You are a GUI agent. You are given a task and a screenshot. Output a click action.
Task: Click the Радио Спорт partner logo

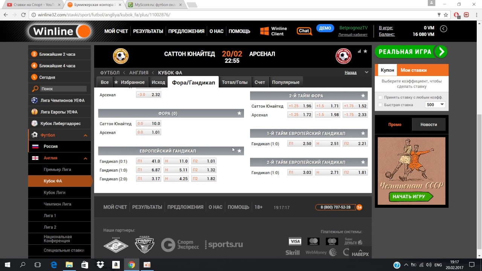(x=145, y=245)
